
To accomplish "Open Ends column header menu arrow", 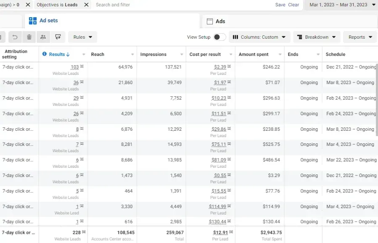I will (x=318, y=55).
